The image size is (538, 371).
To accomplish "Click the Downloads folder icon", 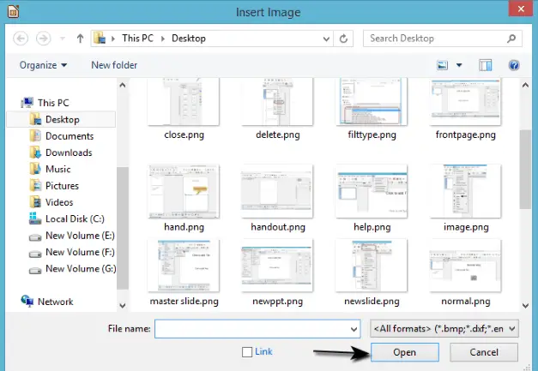I will (35, 153).
